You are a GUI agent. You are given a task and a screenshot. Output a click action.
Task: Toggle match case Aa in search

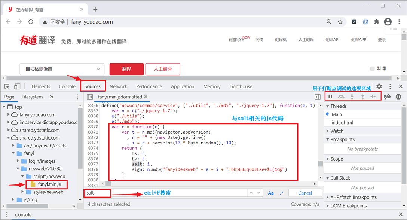[271, 193]
